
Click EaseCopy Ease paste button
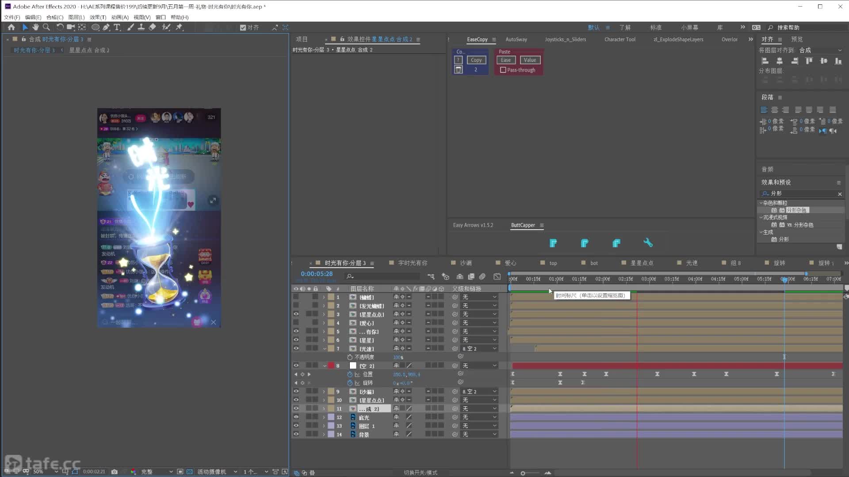[506, 60]
